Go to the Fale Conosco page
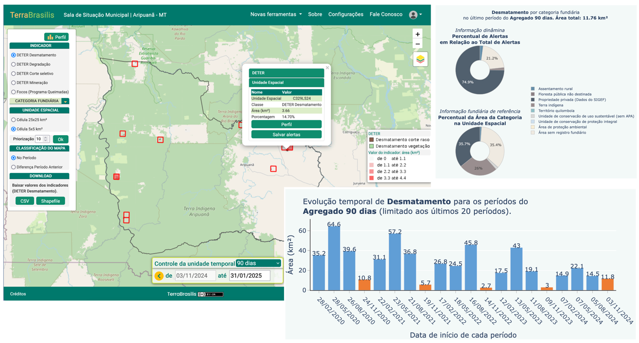This screenshot has height=343, width=639. [x=386, y=14]
